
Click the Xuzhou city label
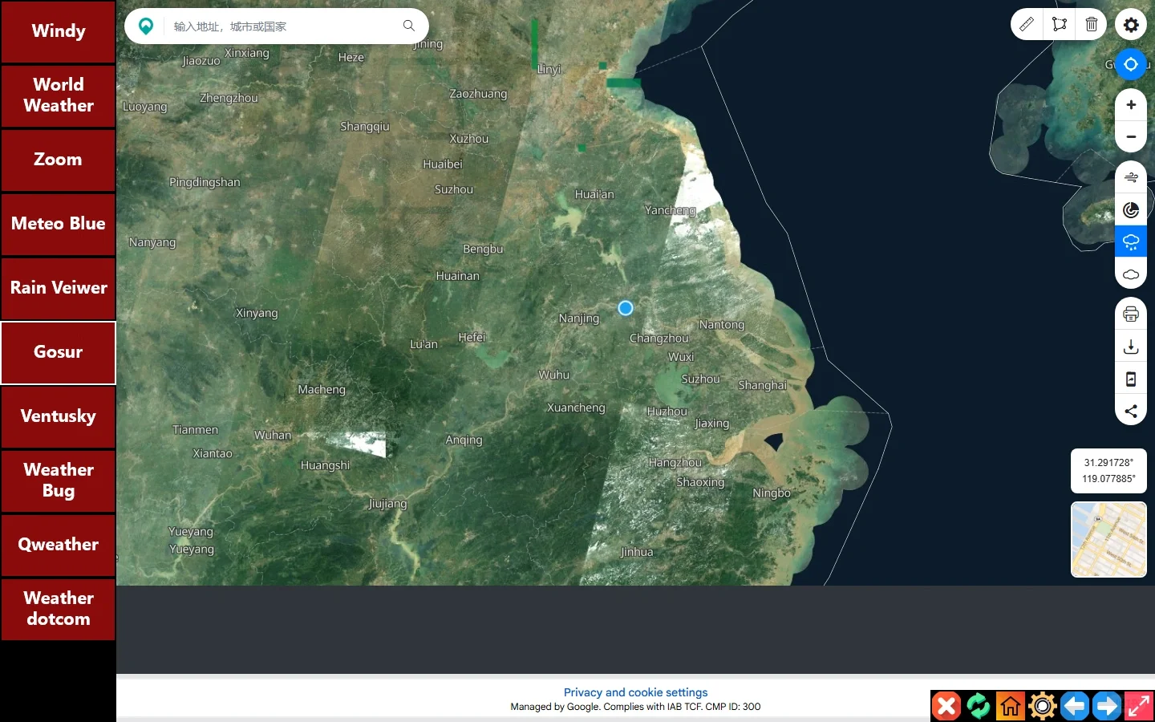[x=469, y=139]
